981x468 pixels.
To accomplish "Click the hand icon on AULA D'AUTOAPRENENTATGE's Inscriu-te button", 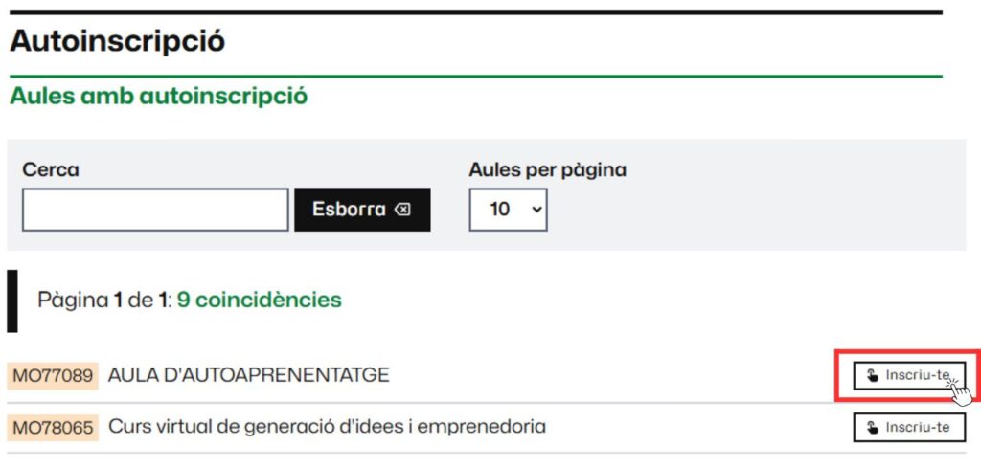I will tap(872, 375).
